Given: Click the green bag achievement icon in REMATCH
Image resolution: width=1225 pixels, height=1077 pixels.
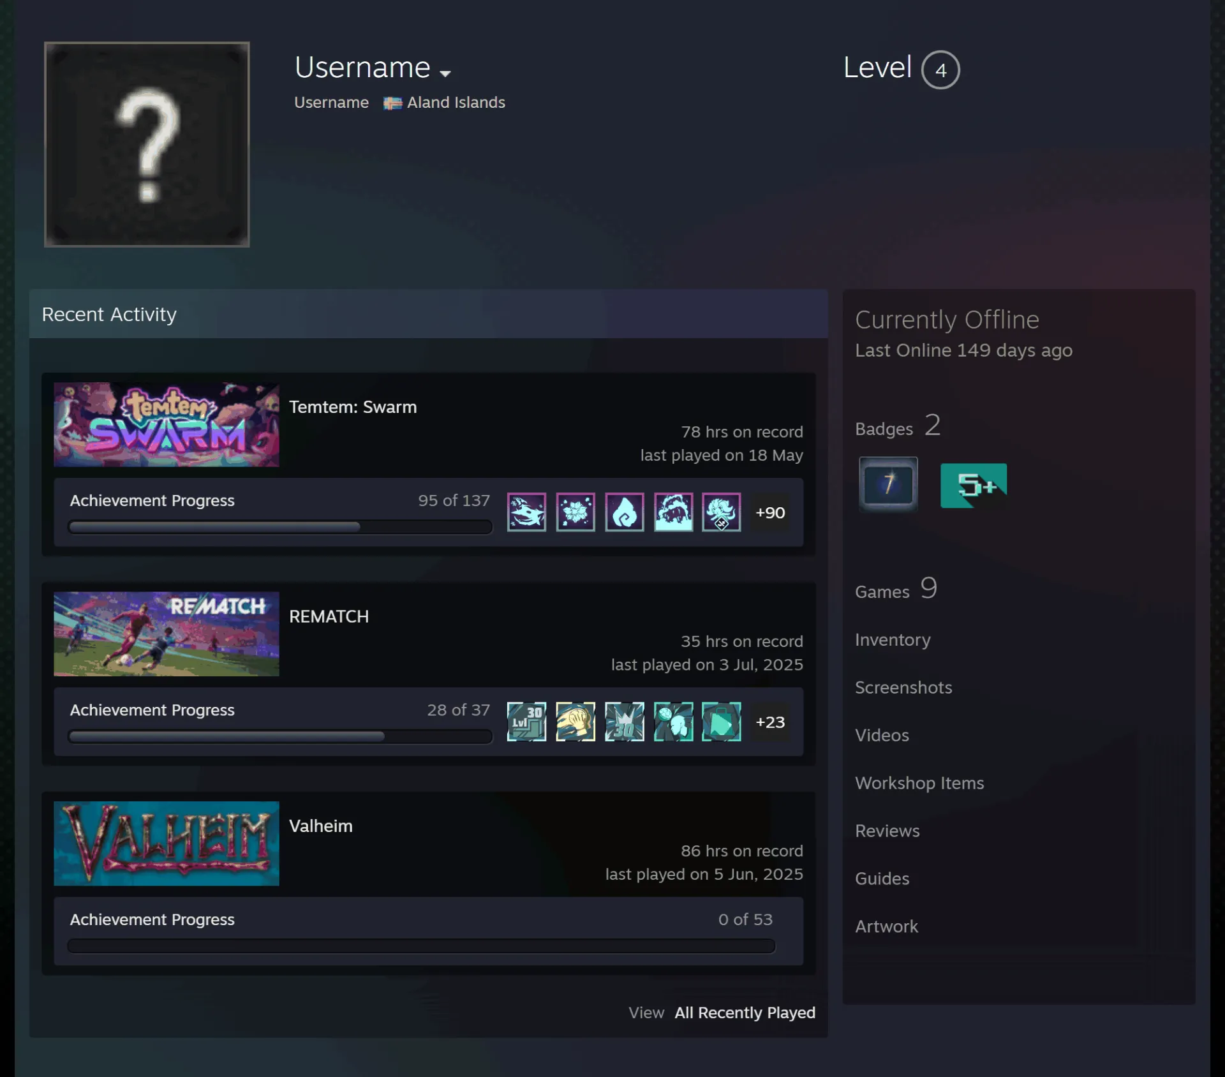Looking at the screenshot, I should (722, 722).
